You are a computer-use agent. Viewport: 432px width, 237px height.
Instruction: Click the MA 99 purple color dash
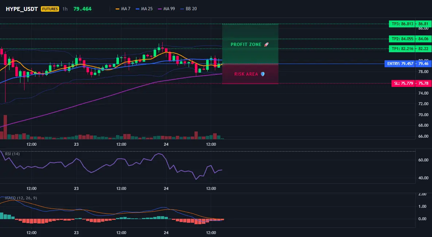coord(159,9)
